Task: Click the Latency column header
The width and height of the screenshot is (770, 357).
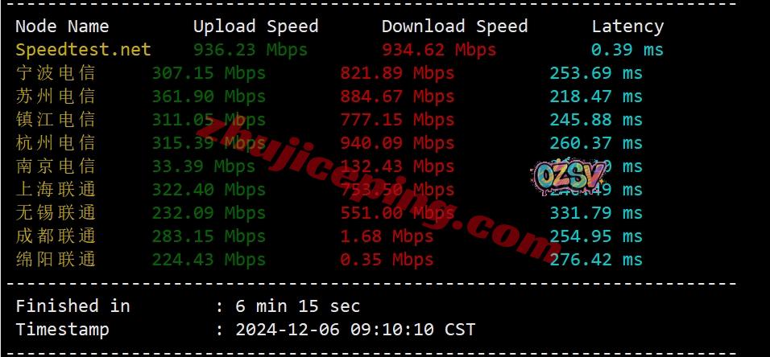Action: coord(627,27)
